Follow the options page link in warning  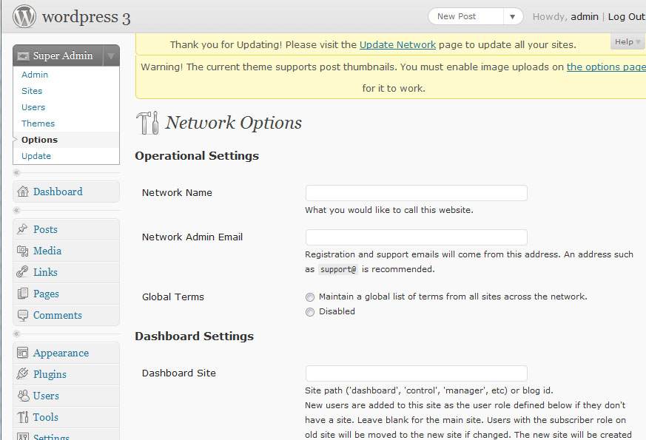click(x=606, y=67)
